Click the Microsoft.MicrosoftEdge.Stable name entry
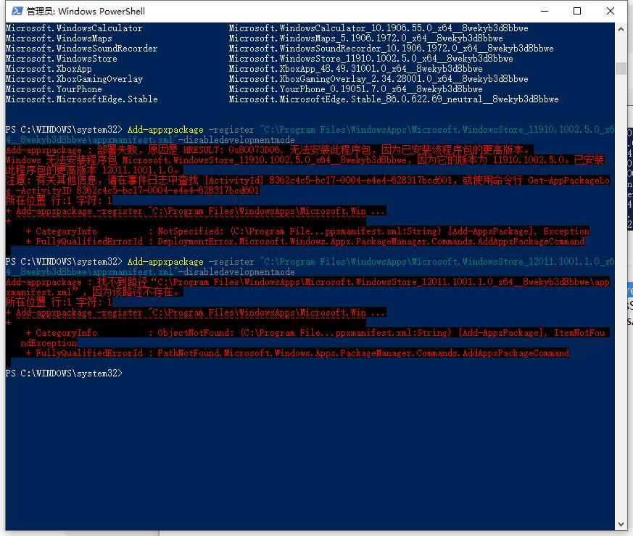 click(x=81, y=99)
